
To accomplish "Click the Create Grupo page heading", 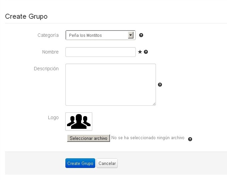I will tap(26, 16).
